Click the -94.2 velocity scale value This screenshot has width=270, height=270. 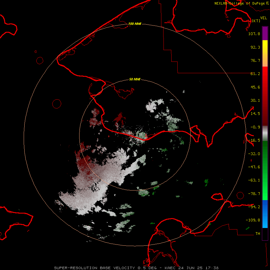pos(254,207)
